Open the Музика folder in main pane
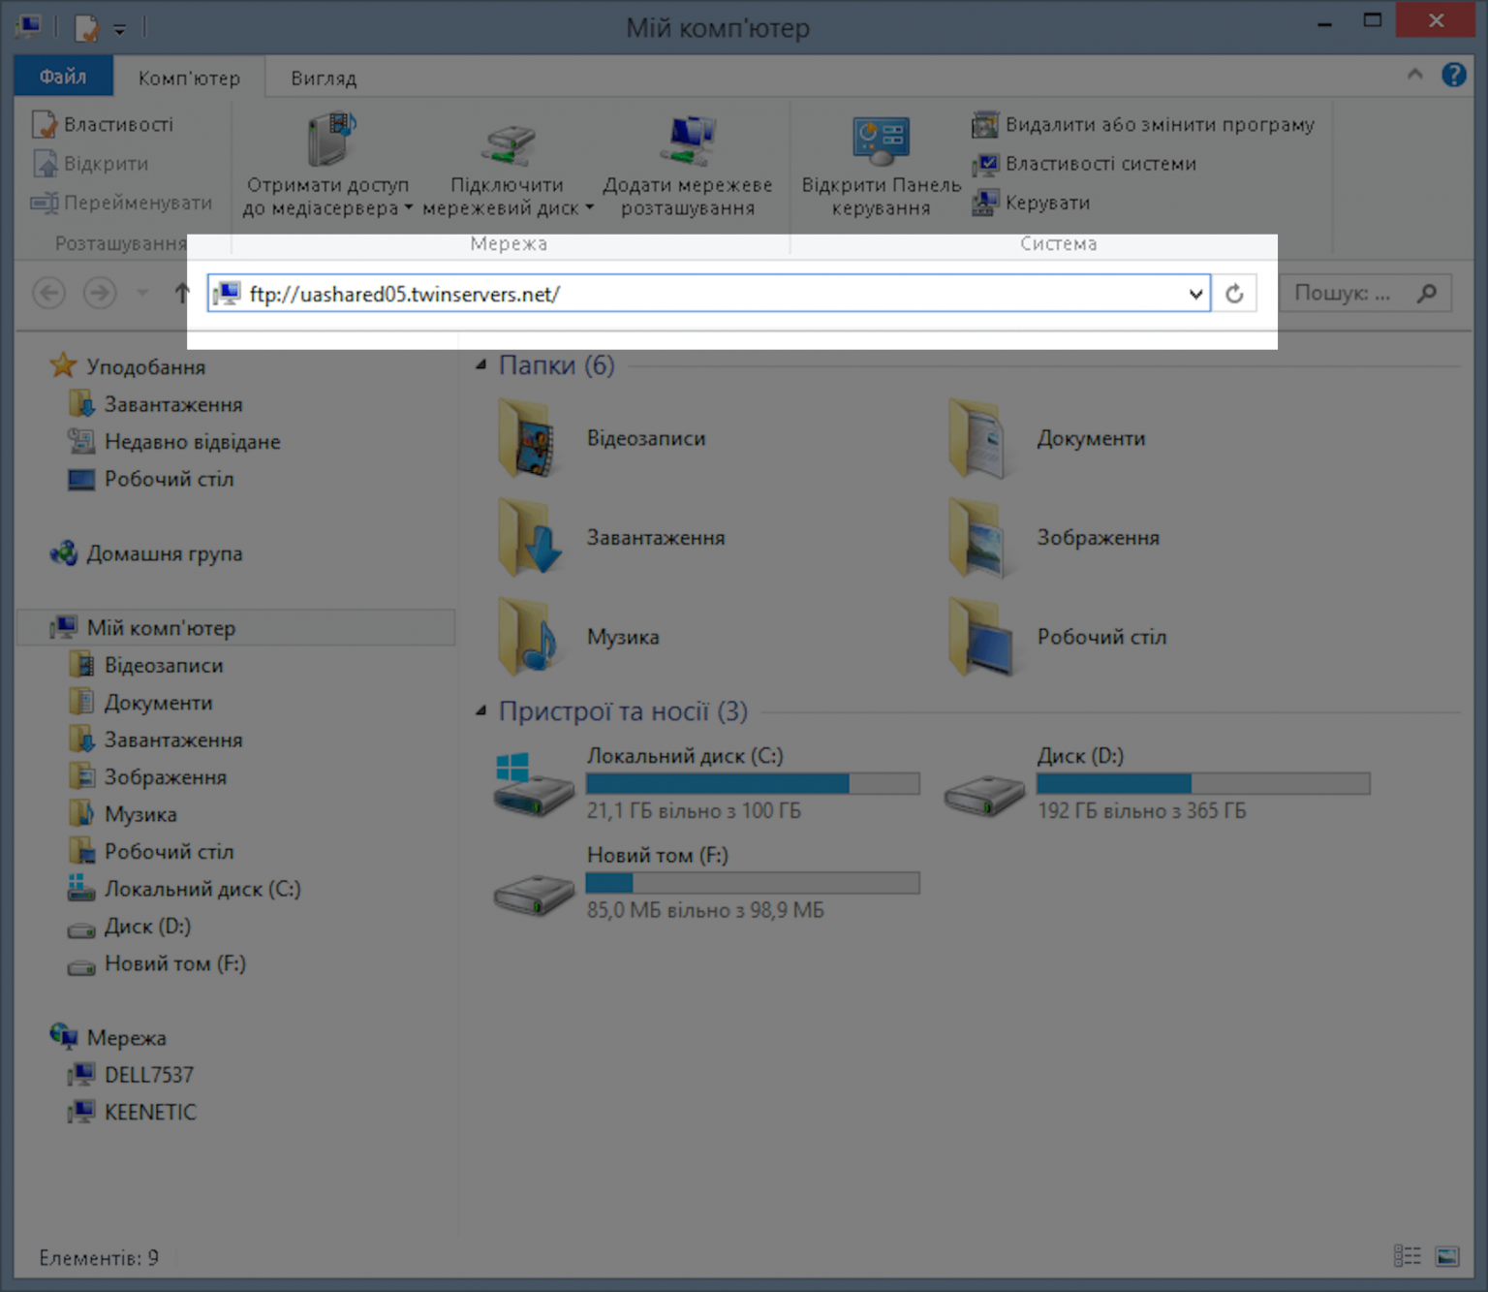The width and height of the screenshot is (1488, 1292). (529, 637)
